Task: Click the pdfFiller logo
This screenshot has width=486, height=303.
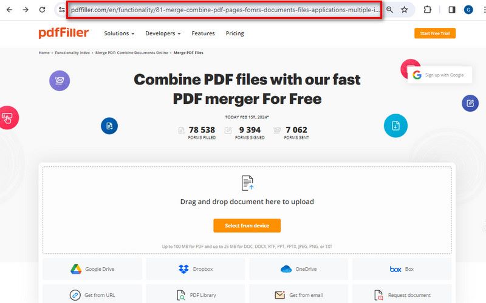Action: pyautogui.click(x=64, y=33)
